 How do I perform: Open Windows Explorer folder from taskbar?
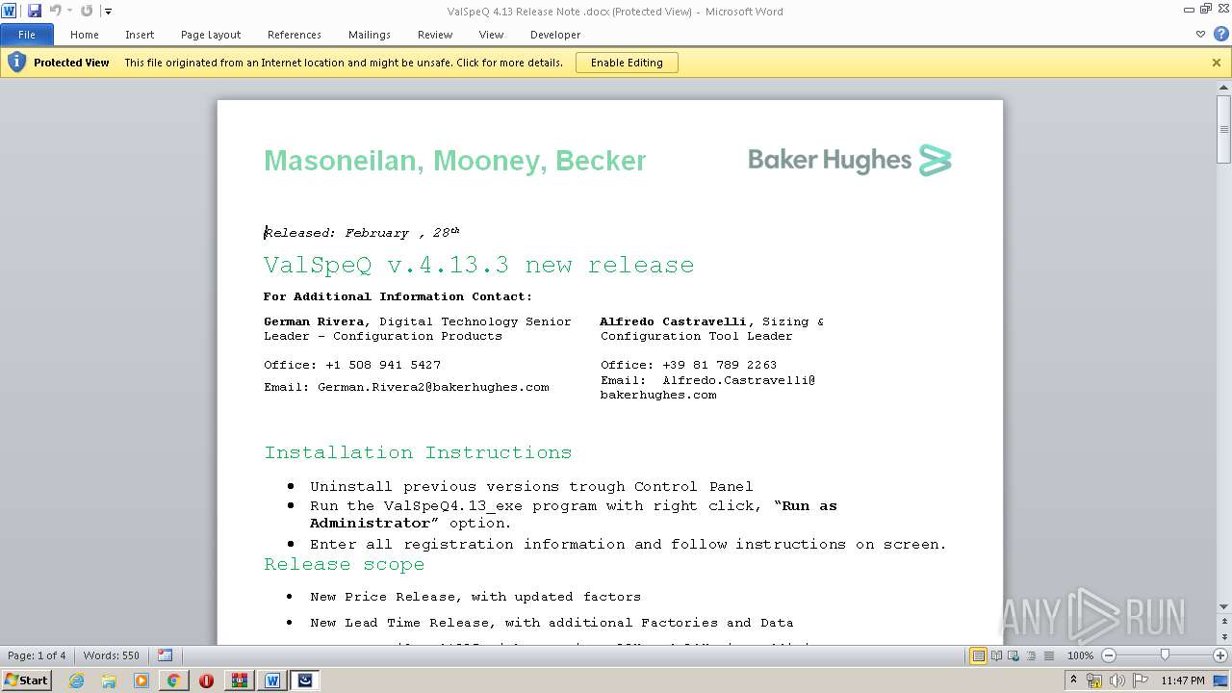click(109, 680)
